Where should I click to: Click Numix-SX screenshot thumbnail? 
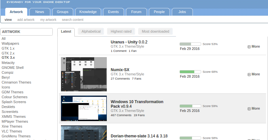click(84, 74)
